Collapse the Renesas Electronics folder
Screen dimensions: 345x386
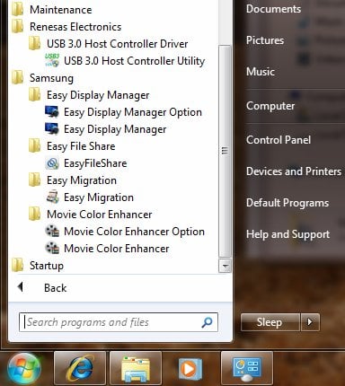point(114,27)
